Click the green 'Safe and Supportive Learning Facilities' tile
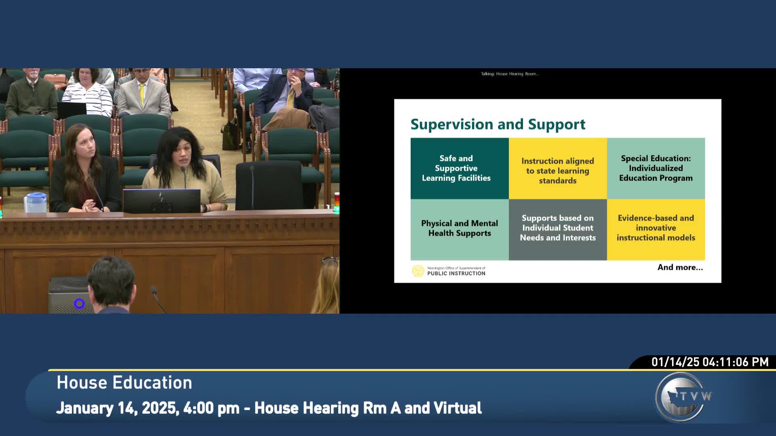The image size is (776, 436). point(460,168)
